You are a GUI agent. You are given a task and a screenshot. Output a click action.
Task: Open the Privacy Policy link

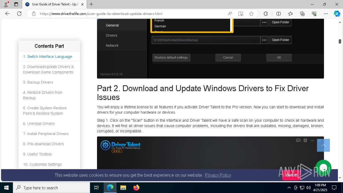[x=218, y=175]
